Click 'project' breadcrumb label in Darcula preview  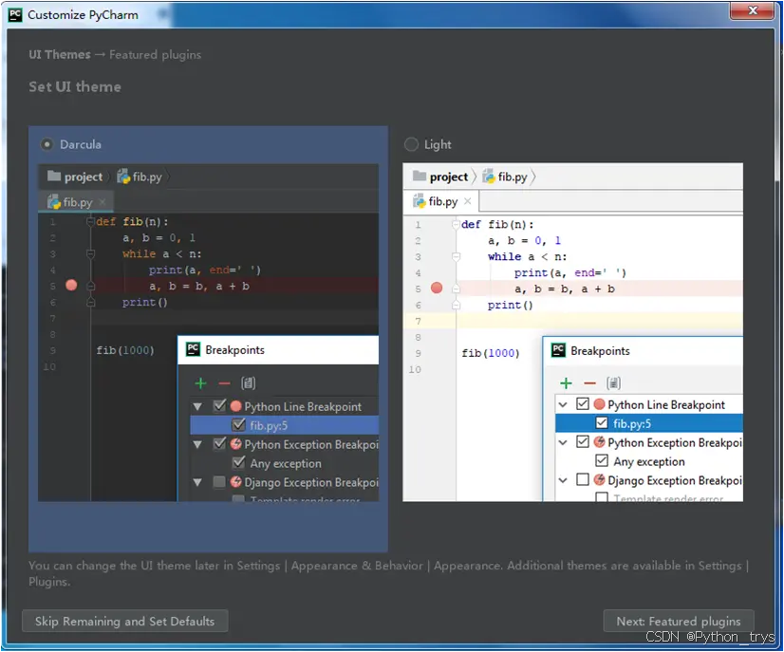click(84, 177)
